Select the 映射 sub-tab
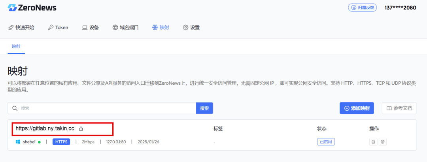 [x=16, y=46]
